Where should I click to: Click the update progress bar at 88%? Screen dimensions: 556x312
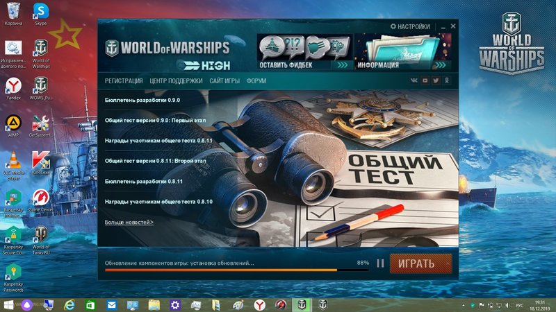tap(236, 270)
